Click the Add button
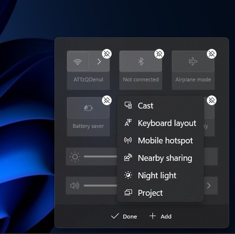The width and height of the screenshot is (235, 234). coord(160,217)
